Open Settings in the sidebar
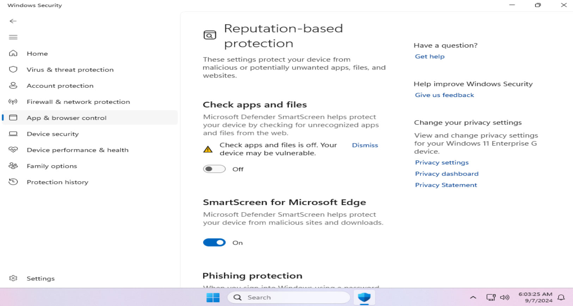Screen dimensions: 573x306 [x=90, y=278]
